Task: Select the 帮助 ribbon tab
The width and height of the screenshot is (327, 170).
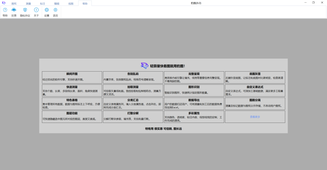Action: (x=85, y=4)
